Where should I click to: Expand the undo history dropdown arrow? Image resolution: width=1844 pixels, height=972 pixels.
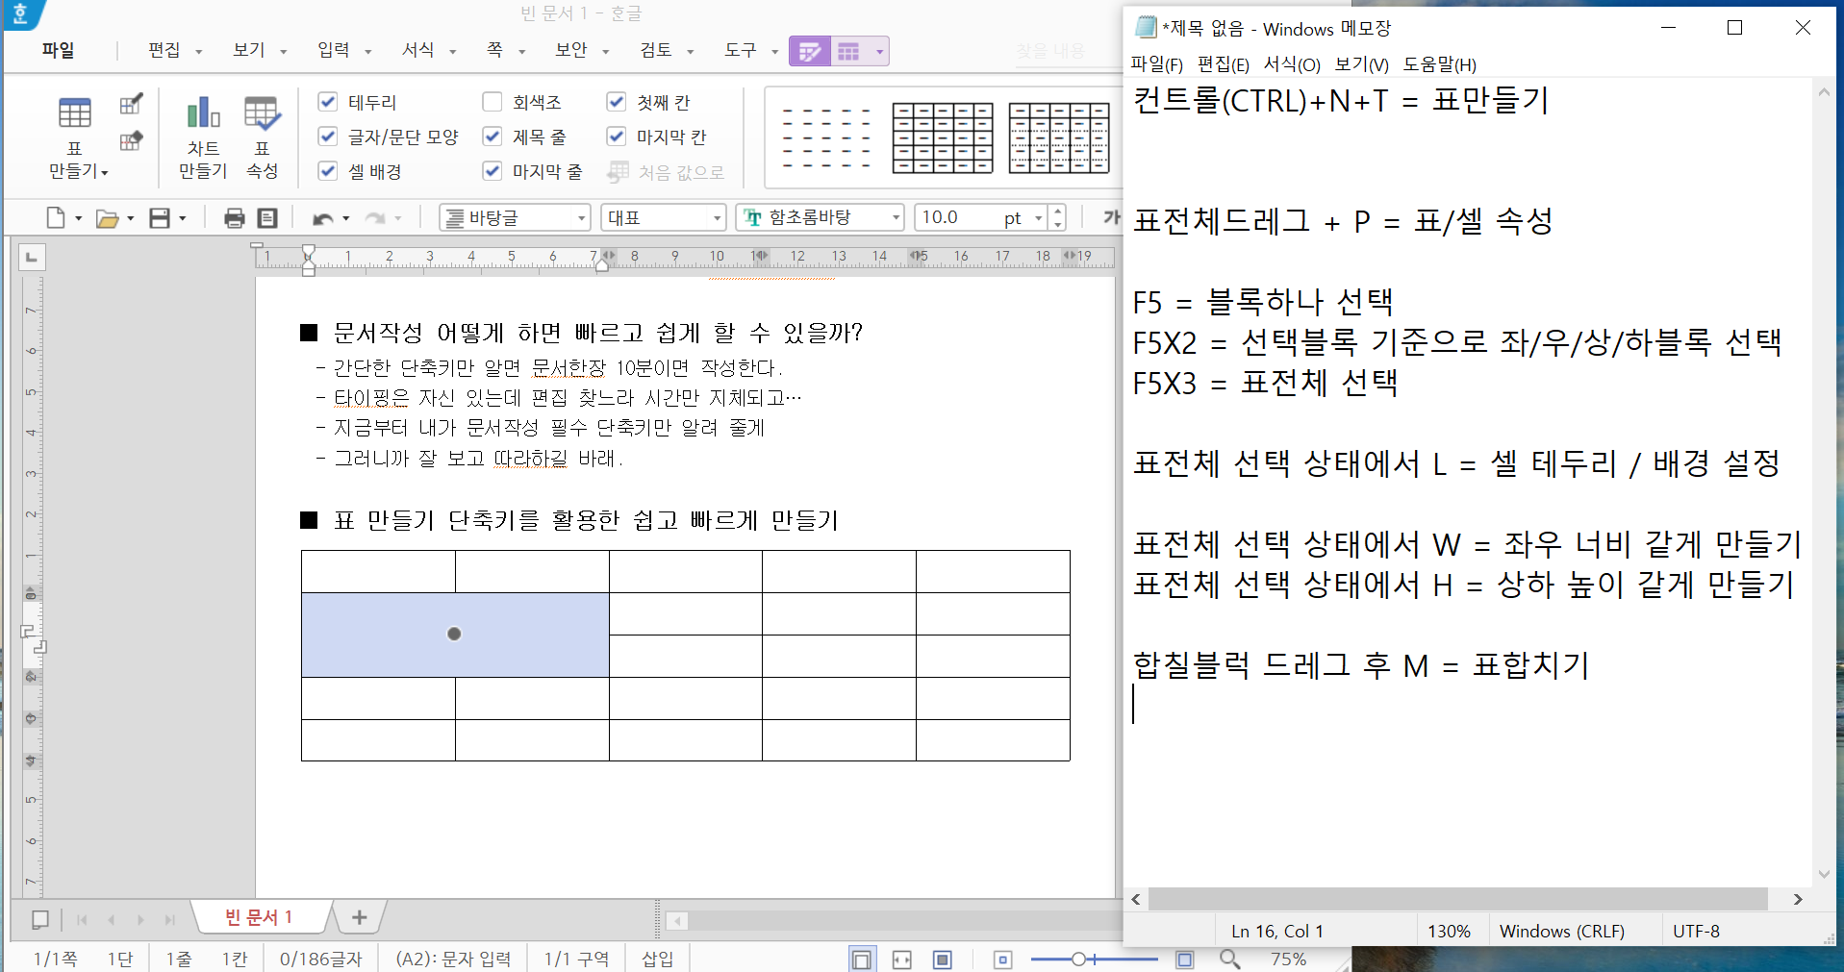tap(345, 219)
